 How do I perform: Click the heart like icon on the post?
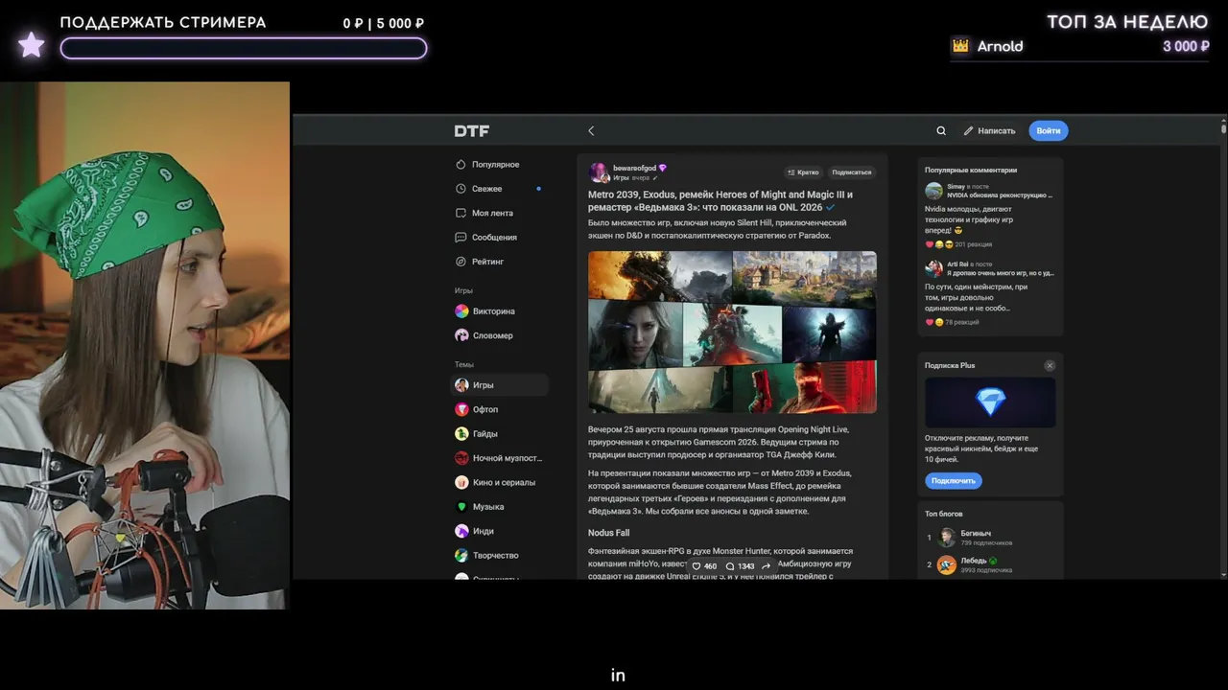697,566
